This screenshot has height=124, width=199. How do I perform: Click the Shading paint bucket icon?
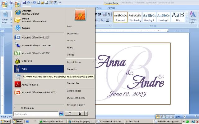point(101,20)
